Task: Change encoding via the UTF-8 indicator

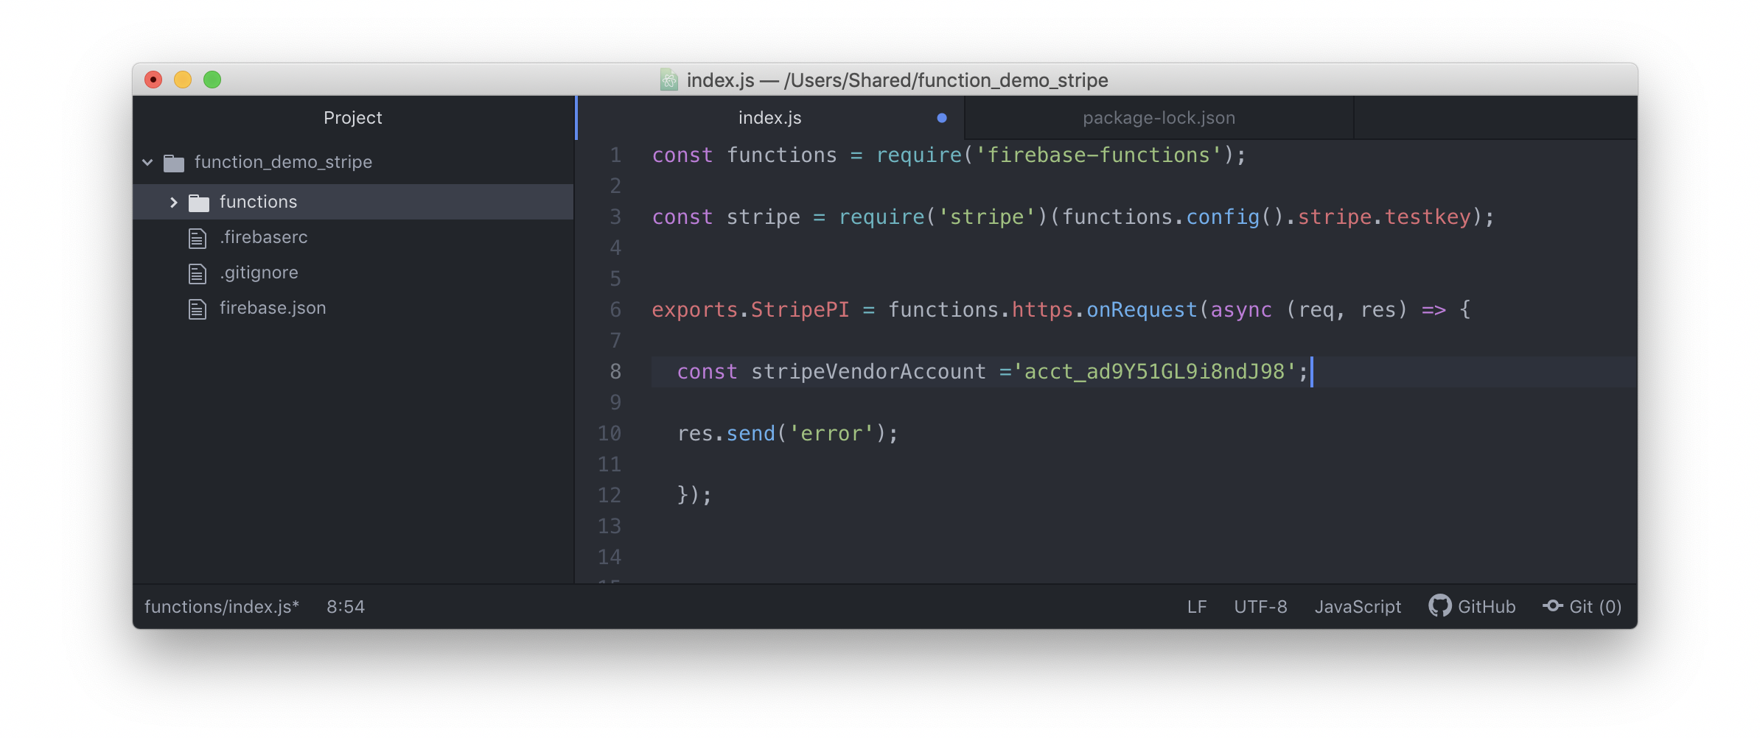Action: pyautogui.click(x=1260, y=606)
